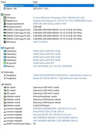Select the XWING value
This screenshot has width=107, height=129.
pos(36,6)
